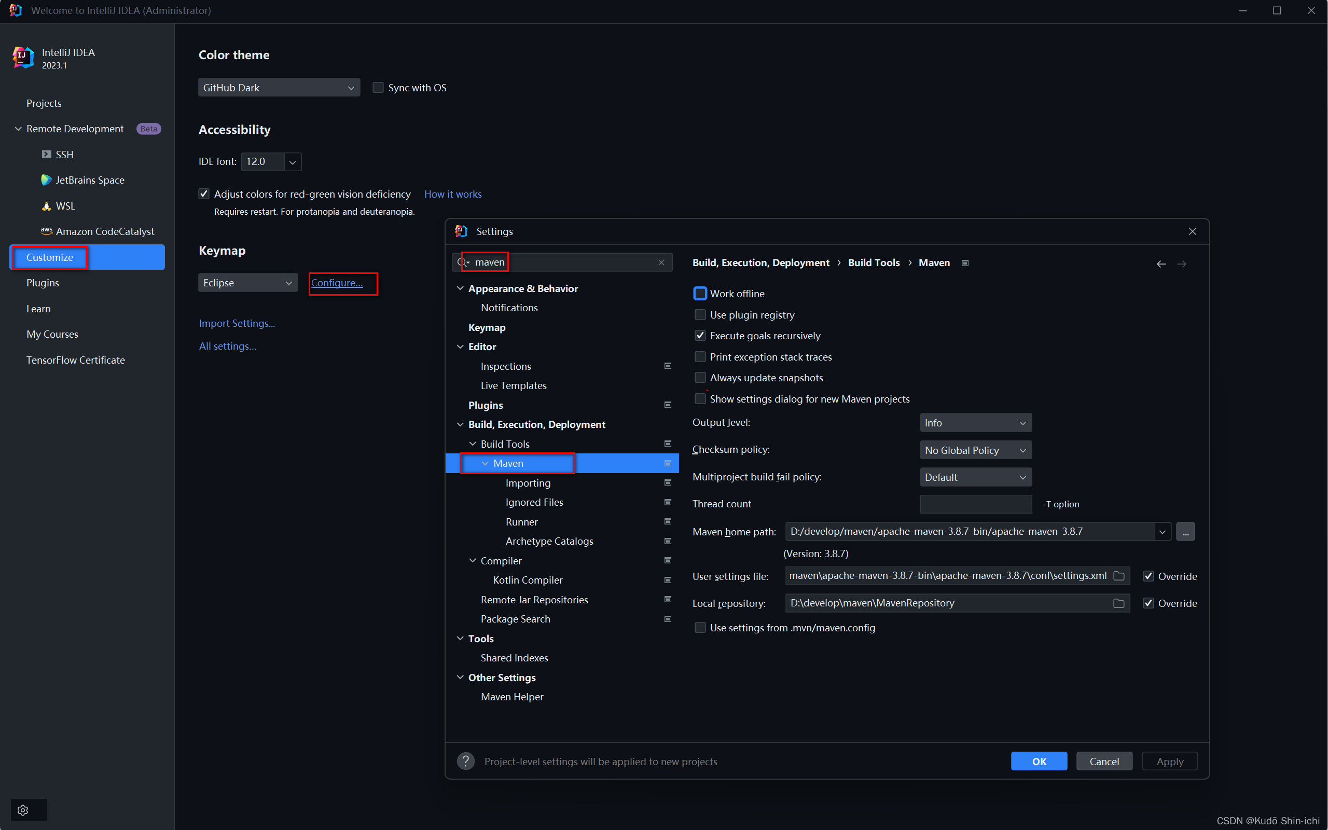Viewport: 1328px width, 830px height.
Task: Click project-level icon beside Plugins row
Action: [x=668, y=405]
